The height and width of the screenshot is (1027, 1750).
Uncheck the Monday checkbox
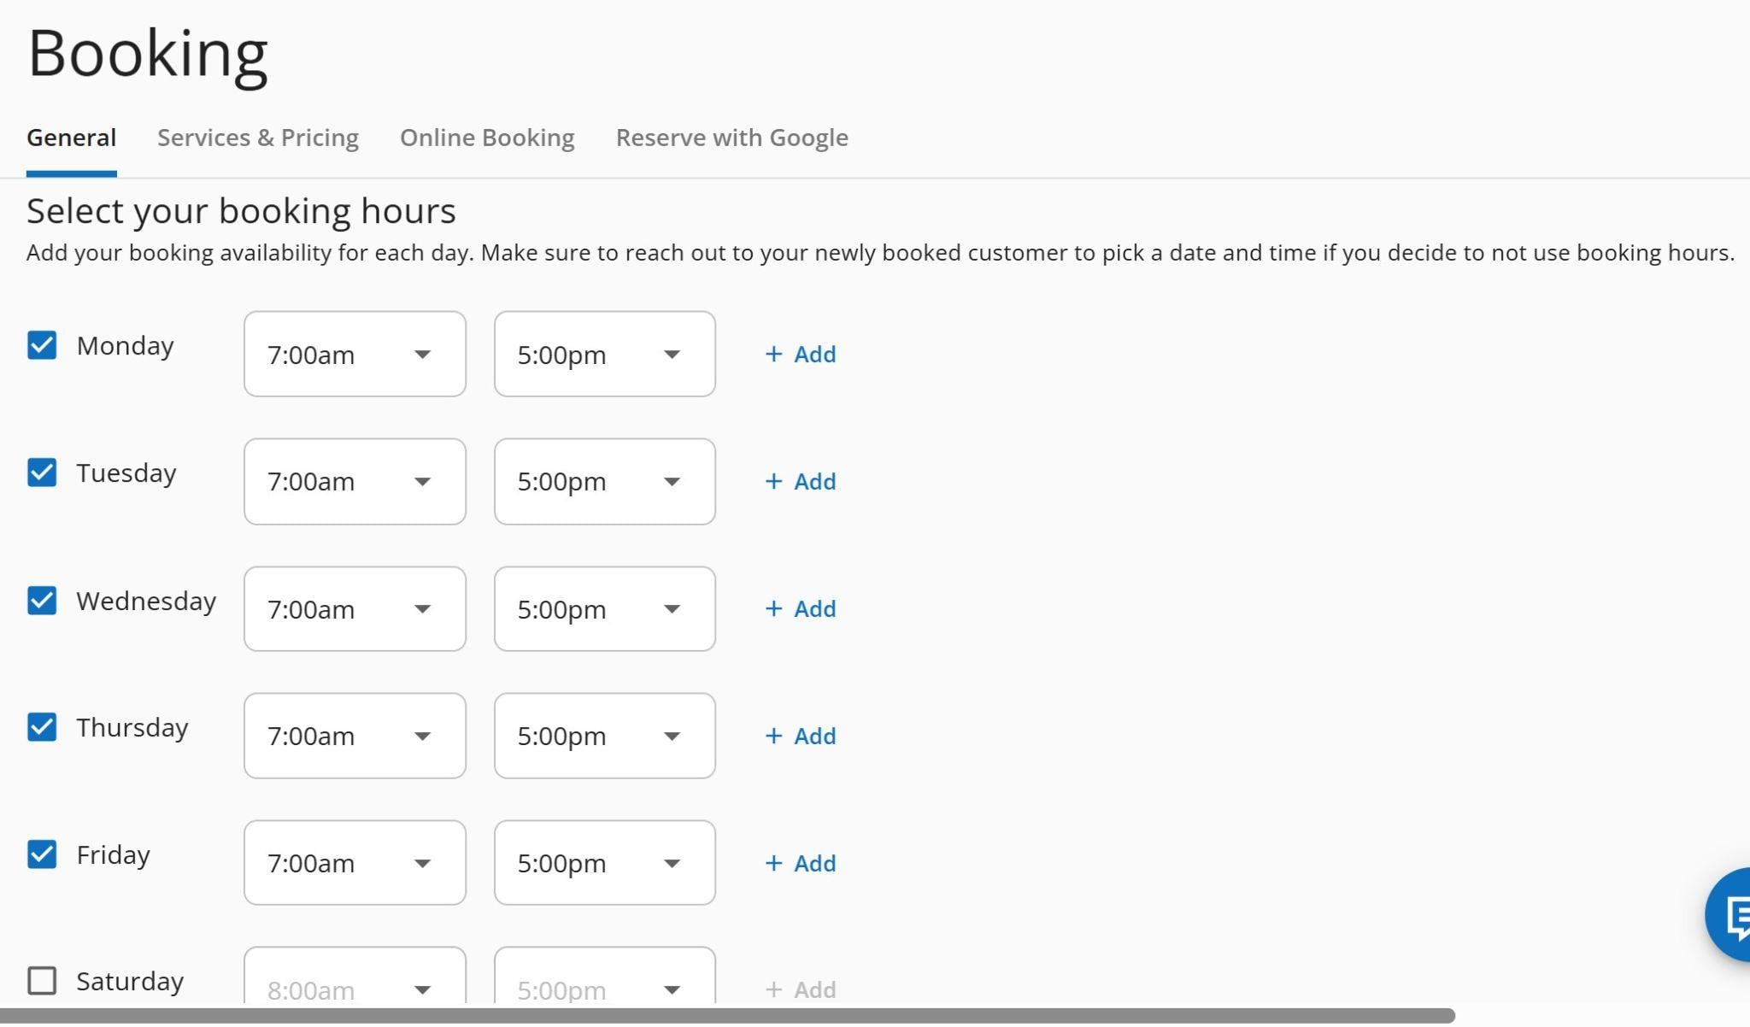click(x=42, y=345)
